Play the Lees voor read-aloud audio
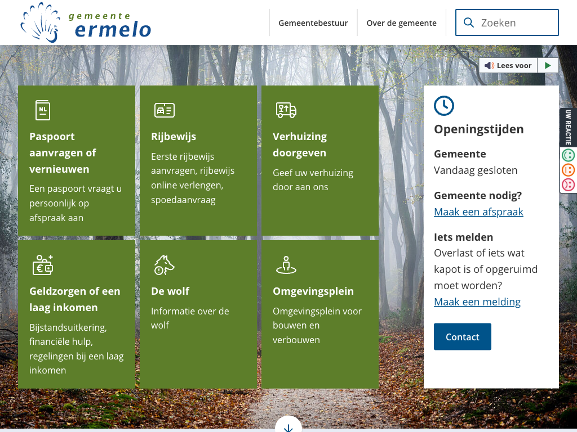577x432 pixels. coord(548,65)
